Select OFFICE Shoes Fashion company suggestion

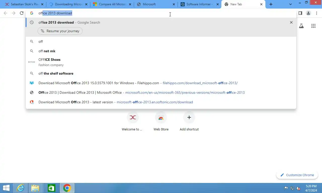tap(161, 62)
